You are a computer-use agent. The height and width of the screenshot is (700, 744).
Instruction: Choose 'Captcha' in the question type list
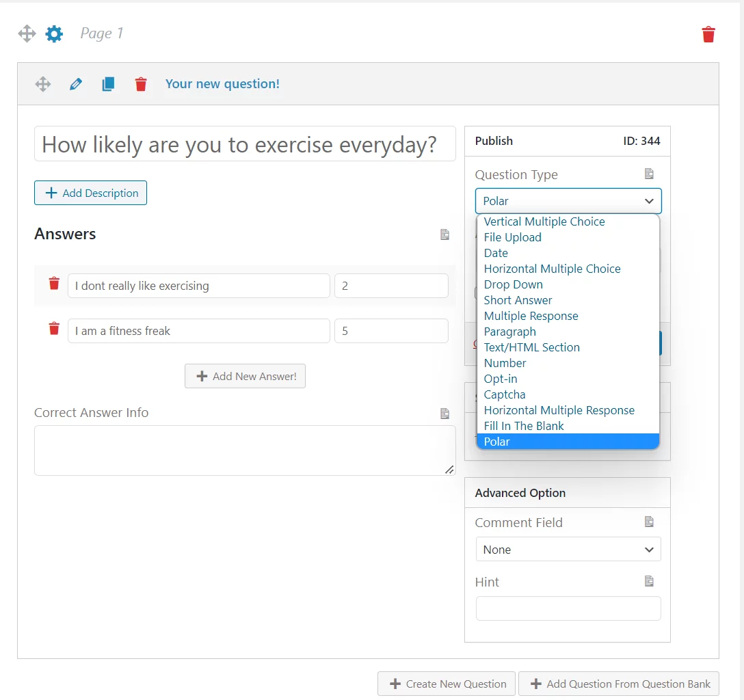point(505,394)
